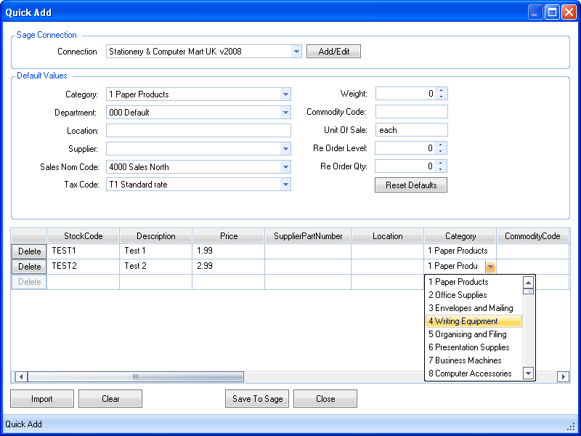Select the 'Test 1' description cell
The width and height of the screenshot is (581, 436).
click(x=155, y=251)
